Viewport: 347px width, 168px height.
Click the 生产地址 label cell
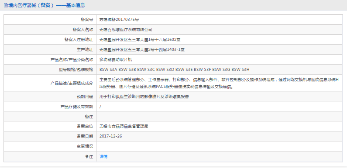click(x=50, y=50)
